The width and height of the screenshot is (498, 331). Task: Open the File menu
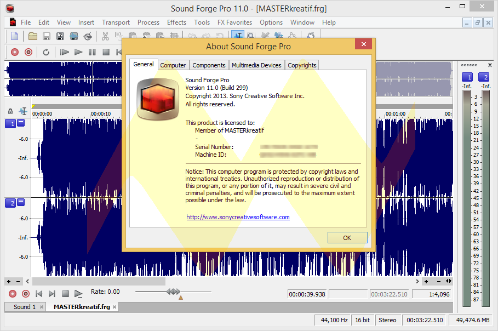coord(26,22)
